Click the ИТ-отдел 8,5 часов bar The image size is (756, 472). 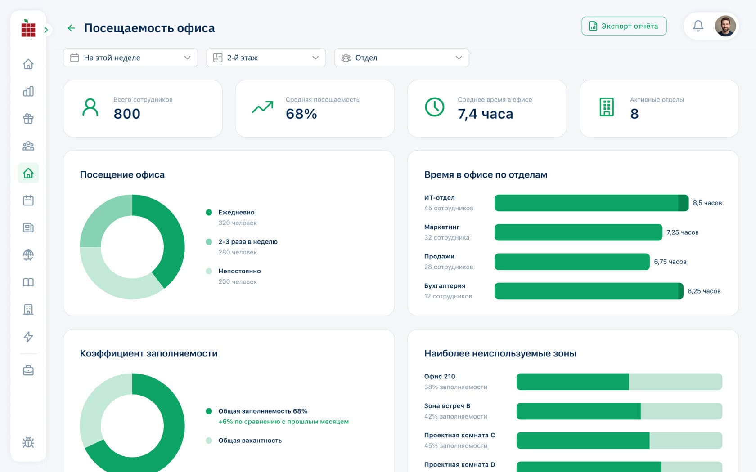[x=591, y=203]
